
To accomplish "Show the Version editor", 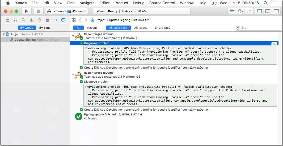I will 249,11.
